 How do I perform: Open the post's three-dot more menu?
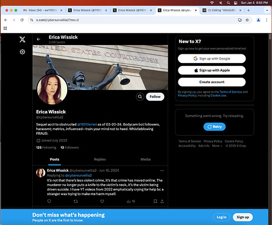coord(162,171)
